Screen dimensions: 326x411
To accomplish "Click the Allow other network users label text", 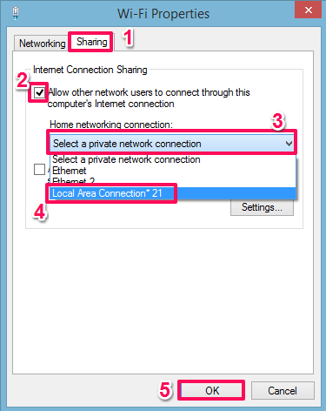I will [149, 98].
